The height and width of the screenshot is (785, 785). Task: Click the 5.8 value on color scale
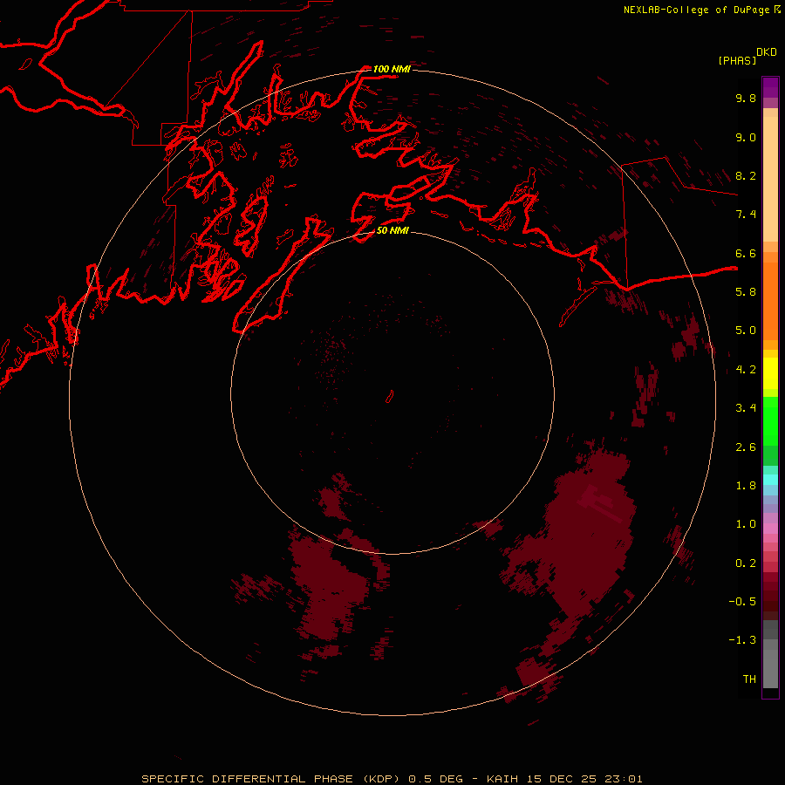click(x=746, y=292)
